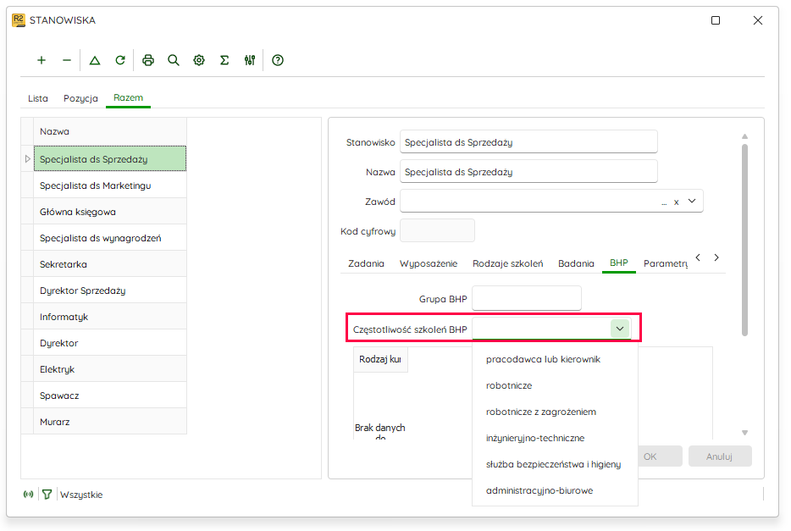791x531 pixels.
Task: Click the vertical scrollbar of the details panel
Action: pos(744,240)
